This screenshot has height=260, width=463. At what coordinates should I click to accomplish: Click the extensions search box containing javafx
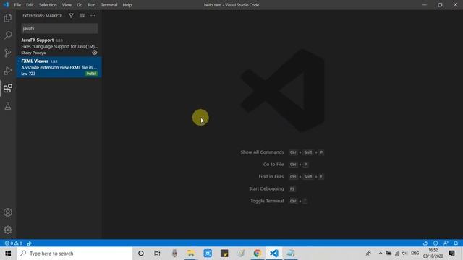pyautogui.click(x=59, y=29)
